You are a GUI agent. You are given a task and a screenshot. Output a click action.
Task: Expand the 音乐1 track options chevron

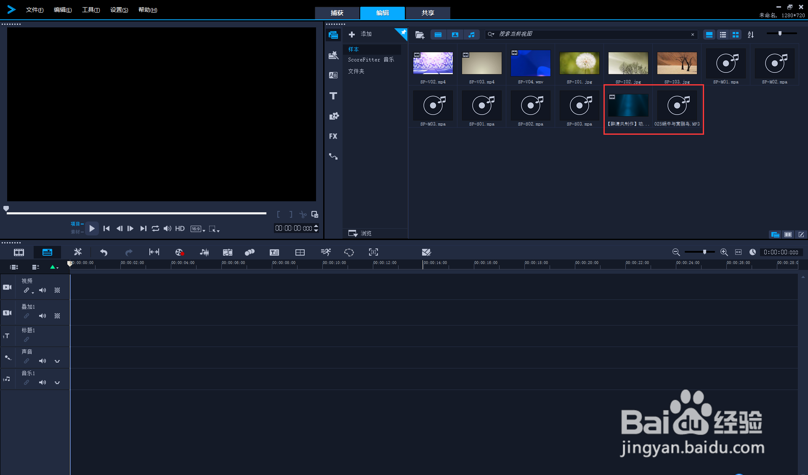tap(57, 382)
